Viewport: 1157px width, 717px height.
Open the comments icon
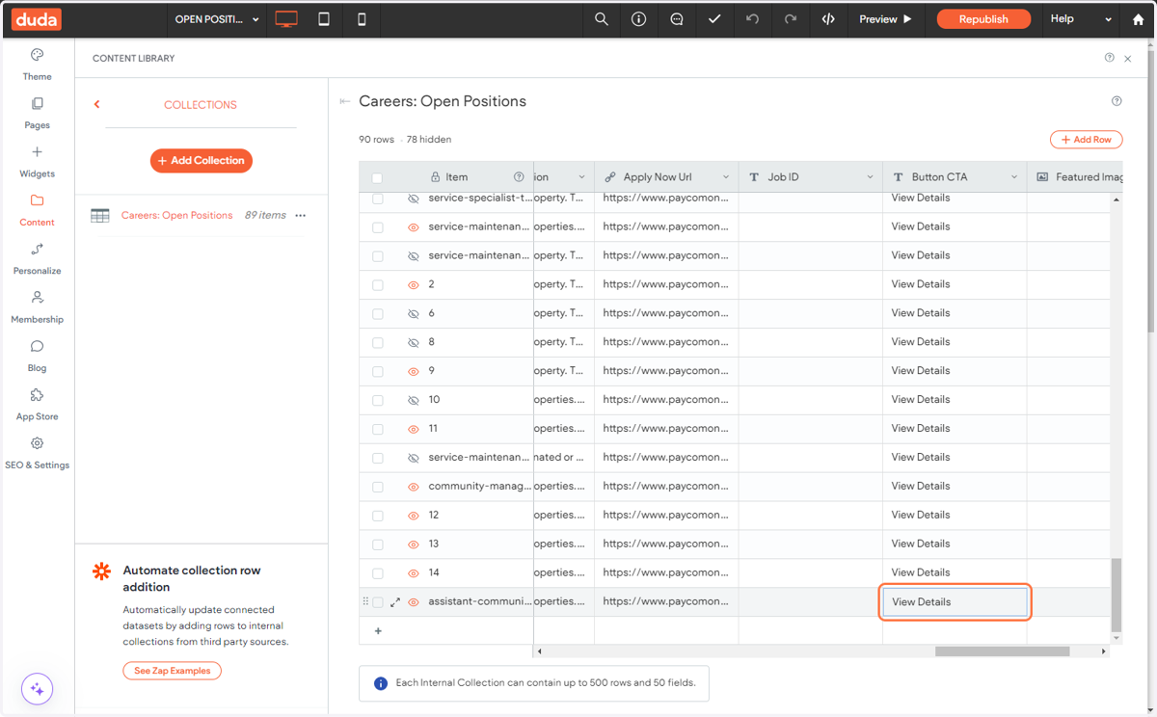677,19
